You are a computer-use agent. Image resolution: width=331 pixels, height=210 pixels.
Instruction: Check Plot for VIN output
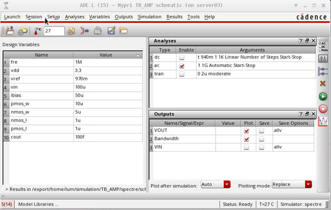click(246, 147)
